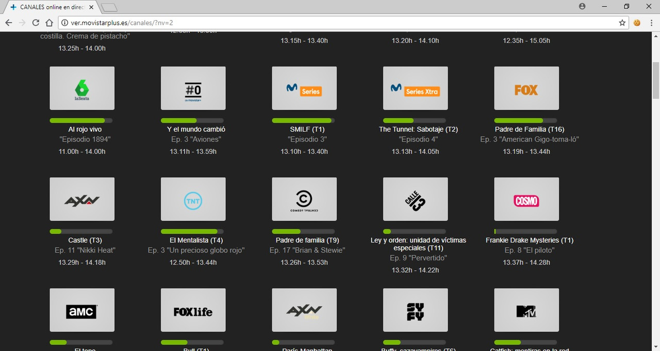Click the 13.29h - 14.18h time

(x=82, y=262)
